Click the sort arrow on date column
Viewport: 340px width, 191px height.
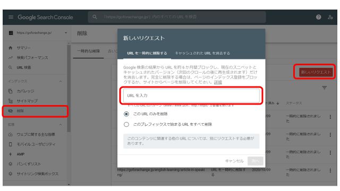coord(278,103)
